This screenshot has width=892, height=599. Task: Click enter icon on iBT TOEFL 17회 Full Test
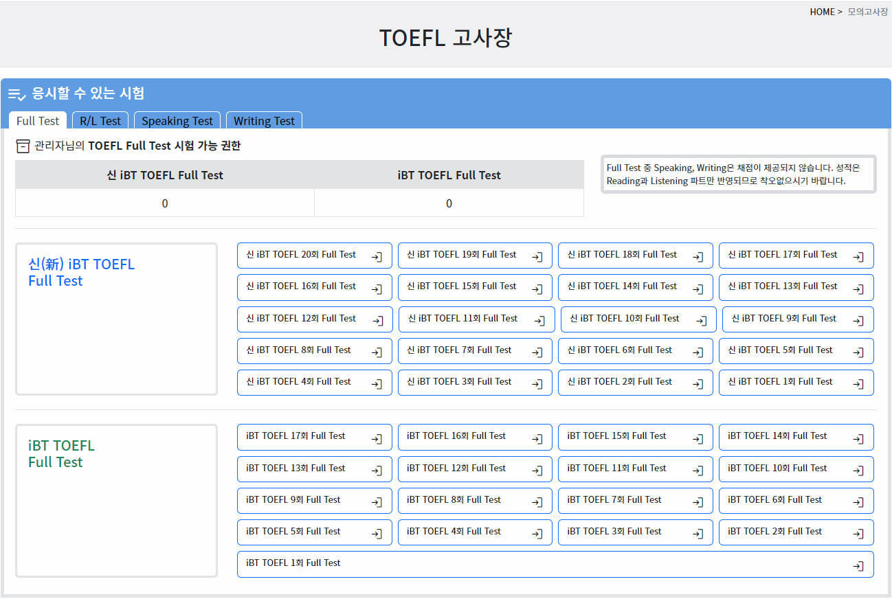coord(377,439)
